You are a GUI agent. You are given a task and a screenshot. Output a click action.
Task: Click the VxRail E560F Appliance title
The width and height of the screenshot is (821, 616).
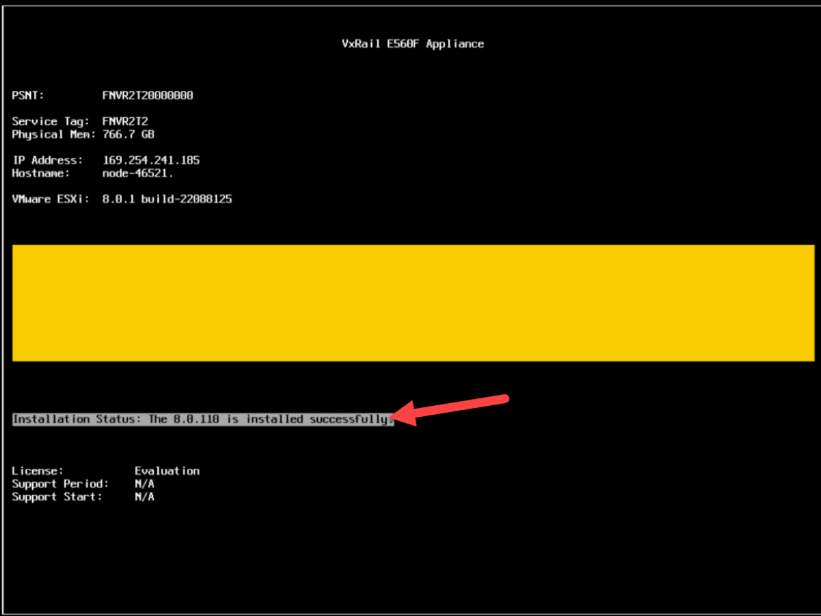click(x=412, y=43)
